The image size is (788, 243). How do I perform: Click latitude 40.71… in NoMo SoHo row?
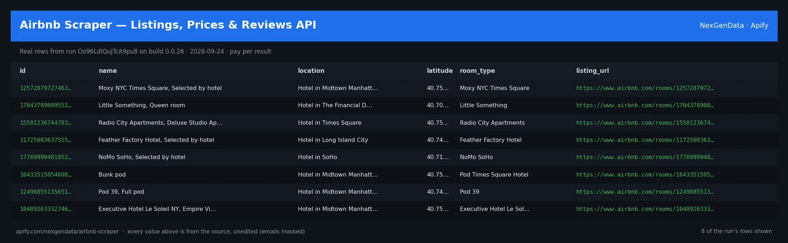click(x=438, y=157)
